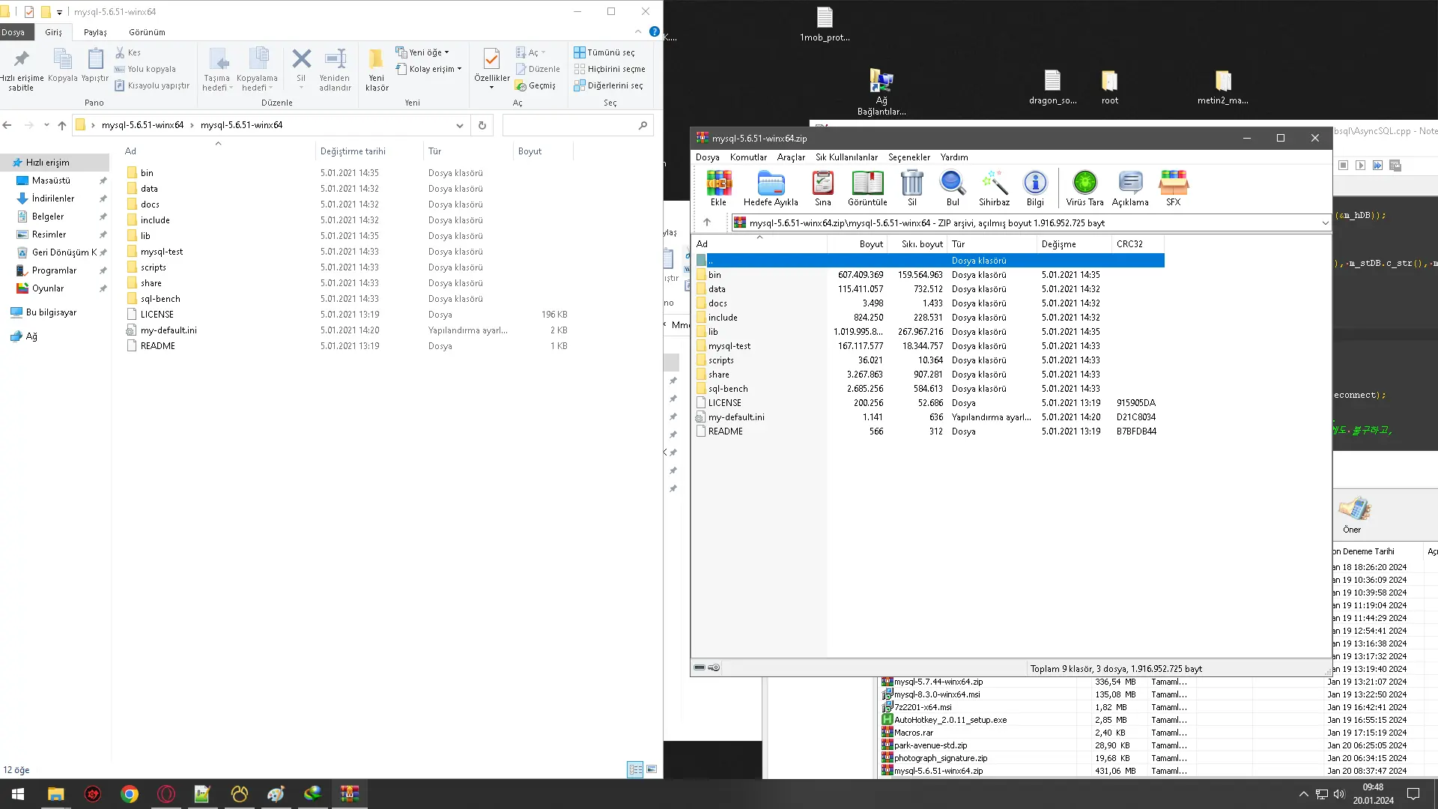Click the WinRAR taskbar icon
The width and height of the screenshot is (1438, 809).
[x=350, y=794]
